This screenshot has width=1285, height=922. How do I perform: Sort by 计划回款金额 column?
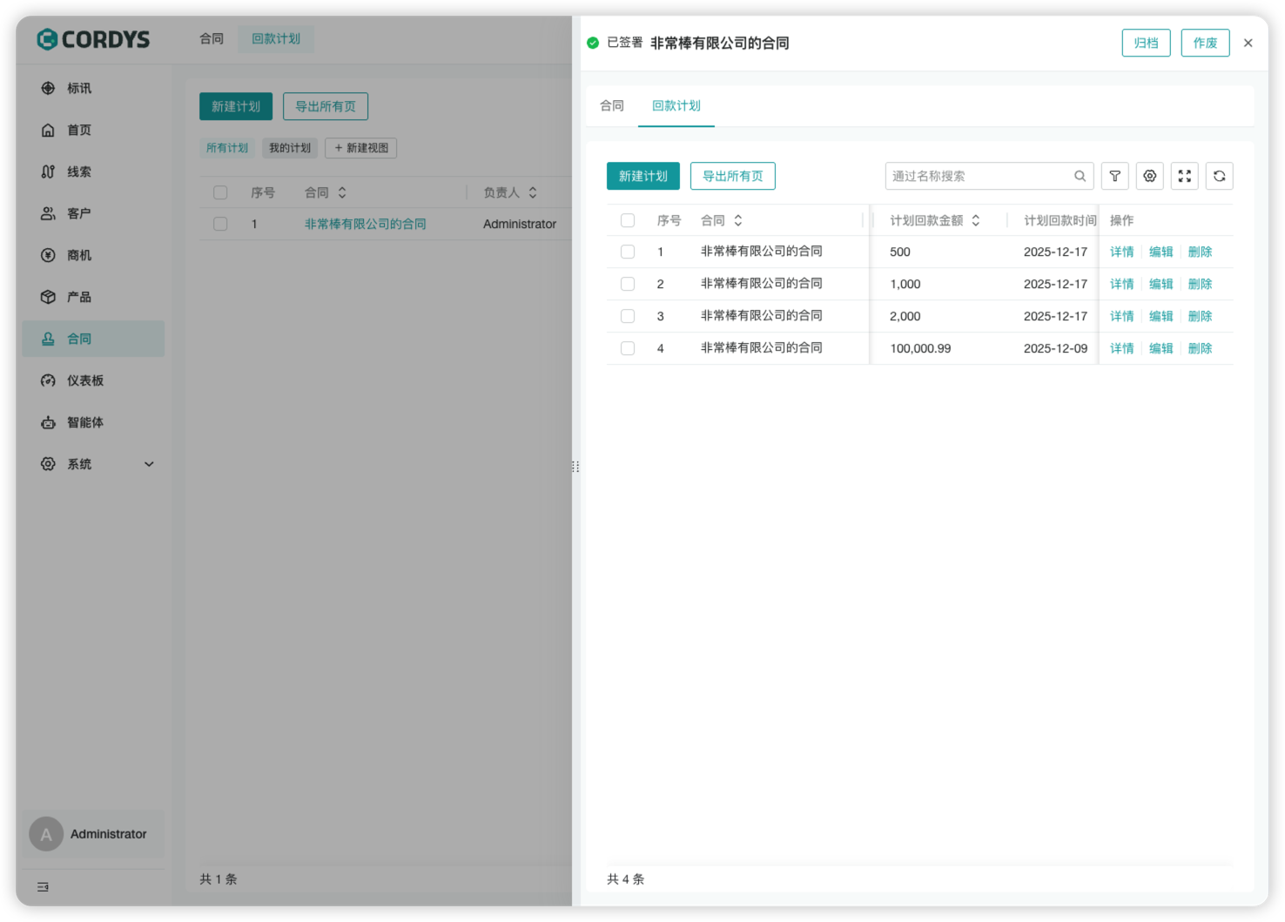point(976,220)
